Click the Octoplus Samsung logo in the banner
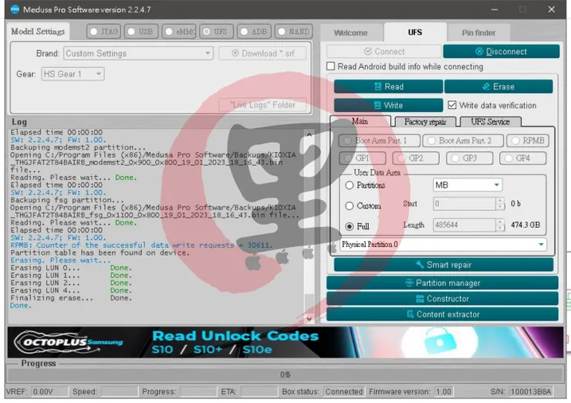Viewport: 571px width, 403px height. pyautogui.click(x=68, y=342)
